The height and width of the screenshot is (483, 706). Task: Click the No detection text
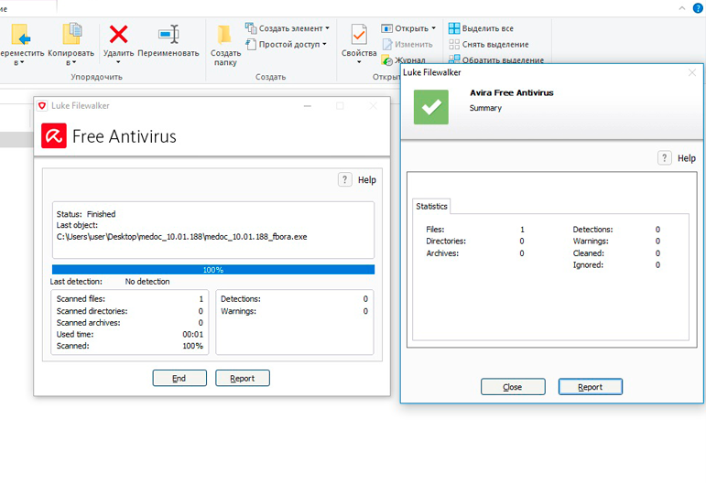[147, 282]
